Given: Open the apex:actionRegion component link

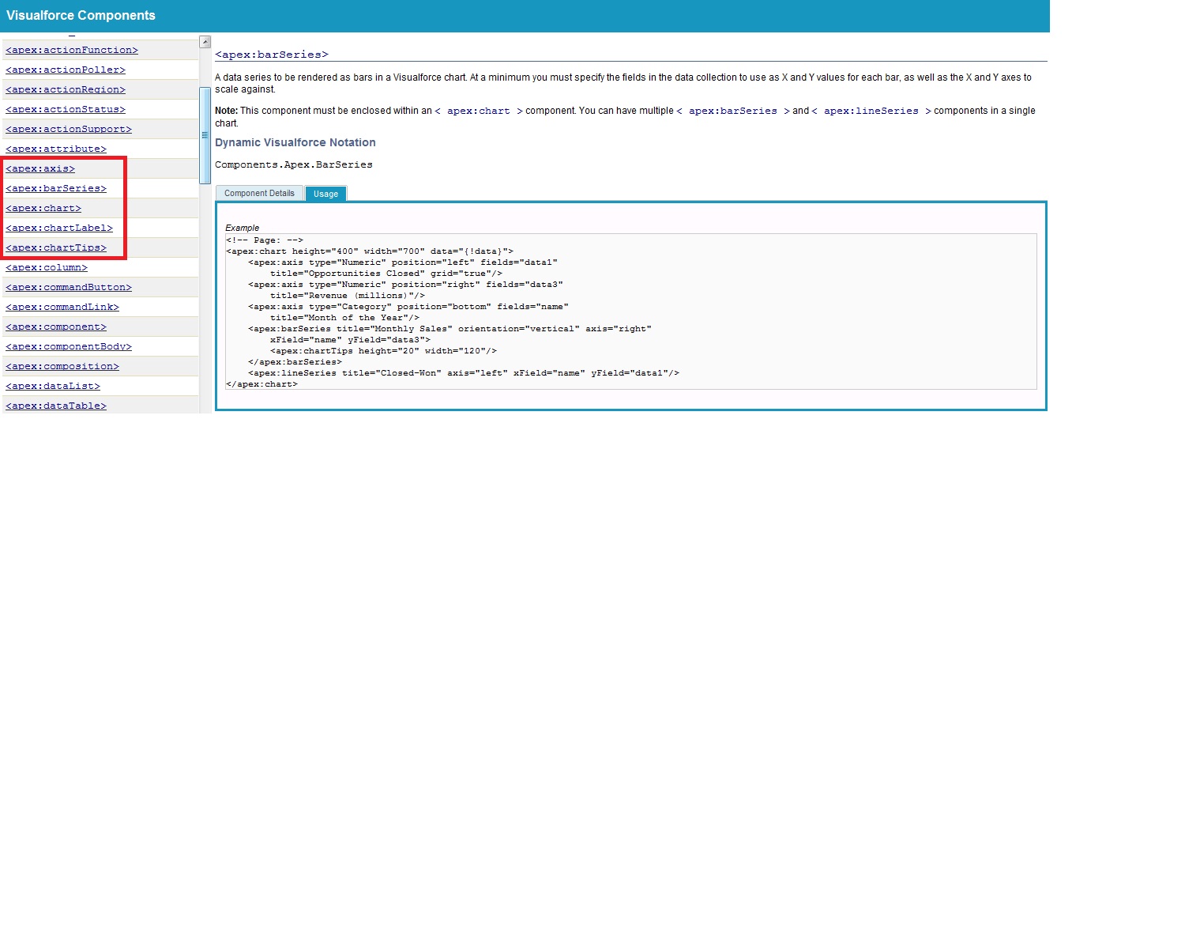Looking at the screenshot, I should [66, 89].
